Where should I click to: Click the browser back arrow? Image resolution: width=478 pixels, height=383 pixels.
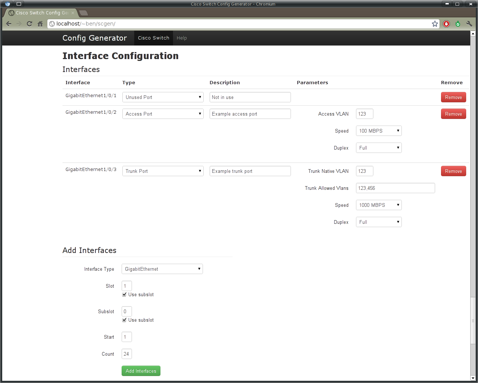coord(9,24)
